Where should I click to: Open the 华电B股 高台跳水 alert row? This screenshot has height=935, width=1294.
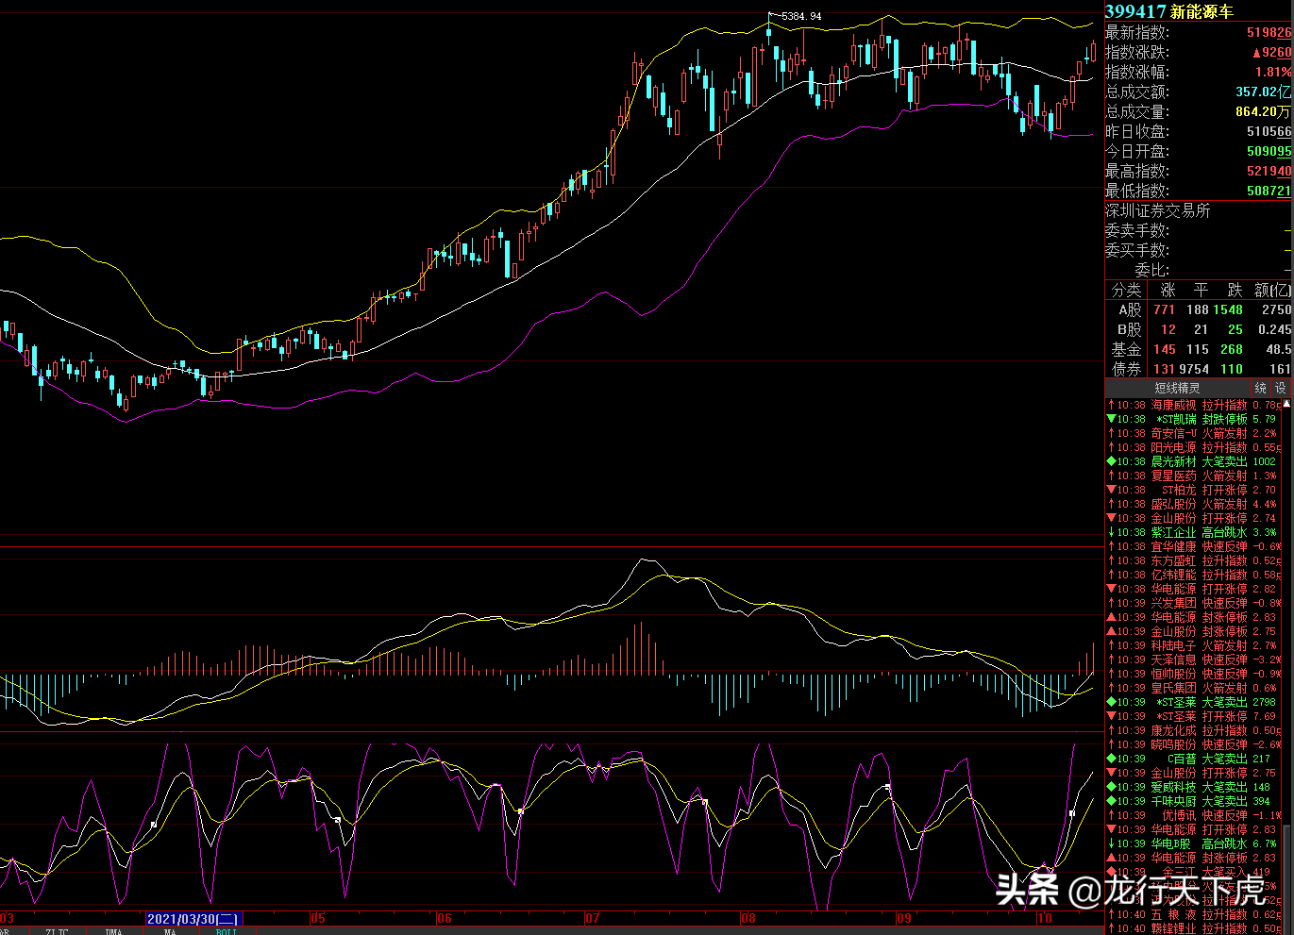[x=1194, y=843]
